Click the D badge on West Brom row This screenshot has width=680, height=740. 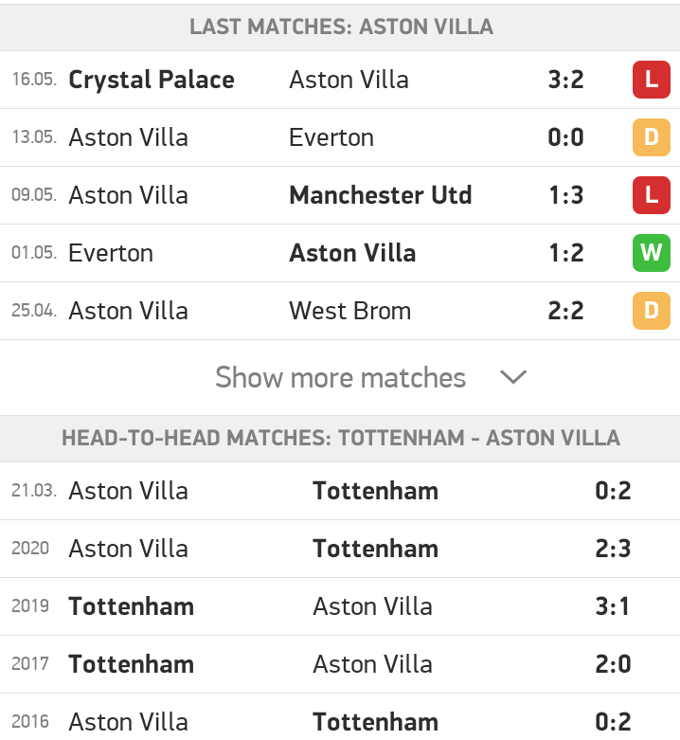coord(651,311)
